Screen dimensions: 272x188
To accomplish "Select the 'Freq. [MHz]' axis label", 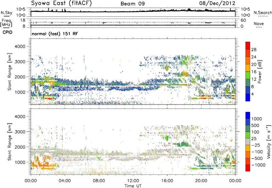I will pos(6,23).
